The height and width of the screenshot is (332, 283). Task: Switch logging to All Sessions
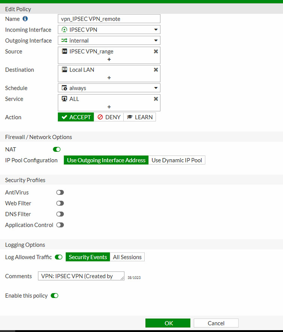tap(127, 257)
